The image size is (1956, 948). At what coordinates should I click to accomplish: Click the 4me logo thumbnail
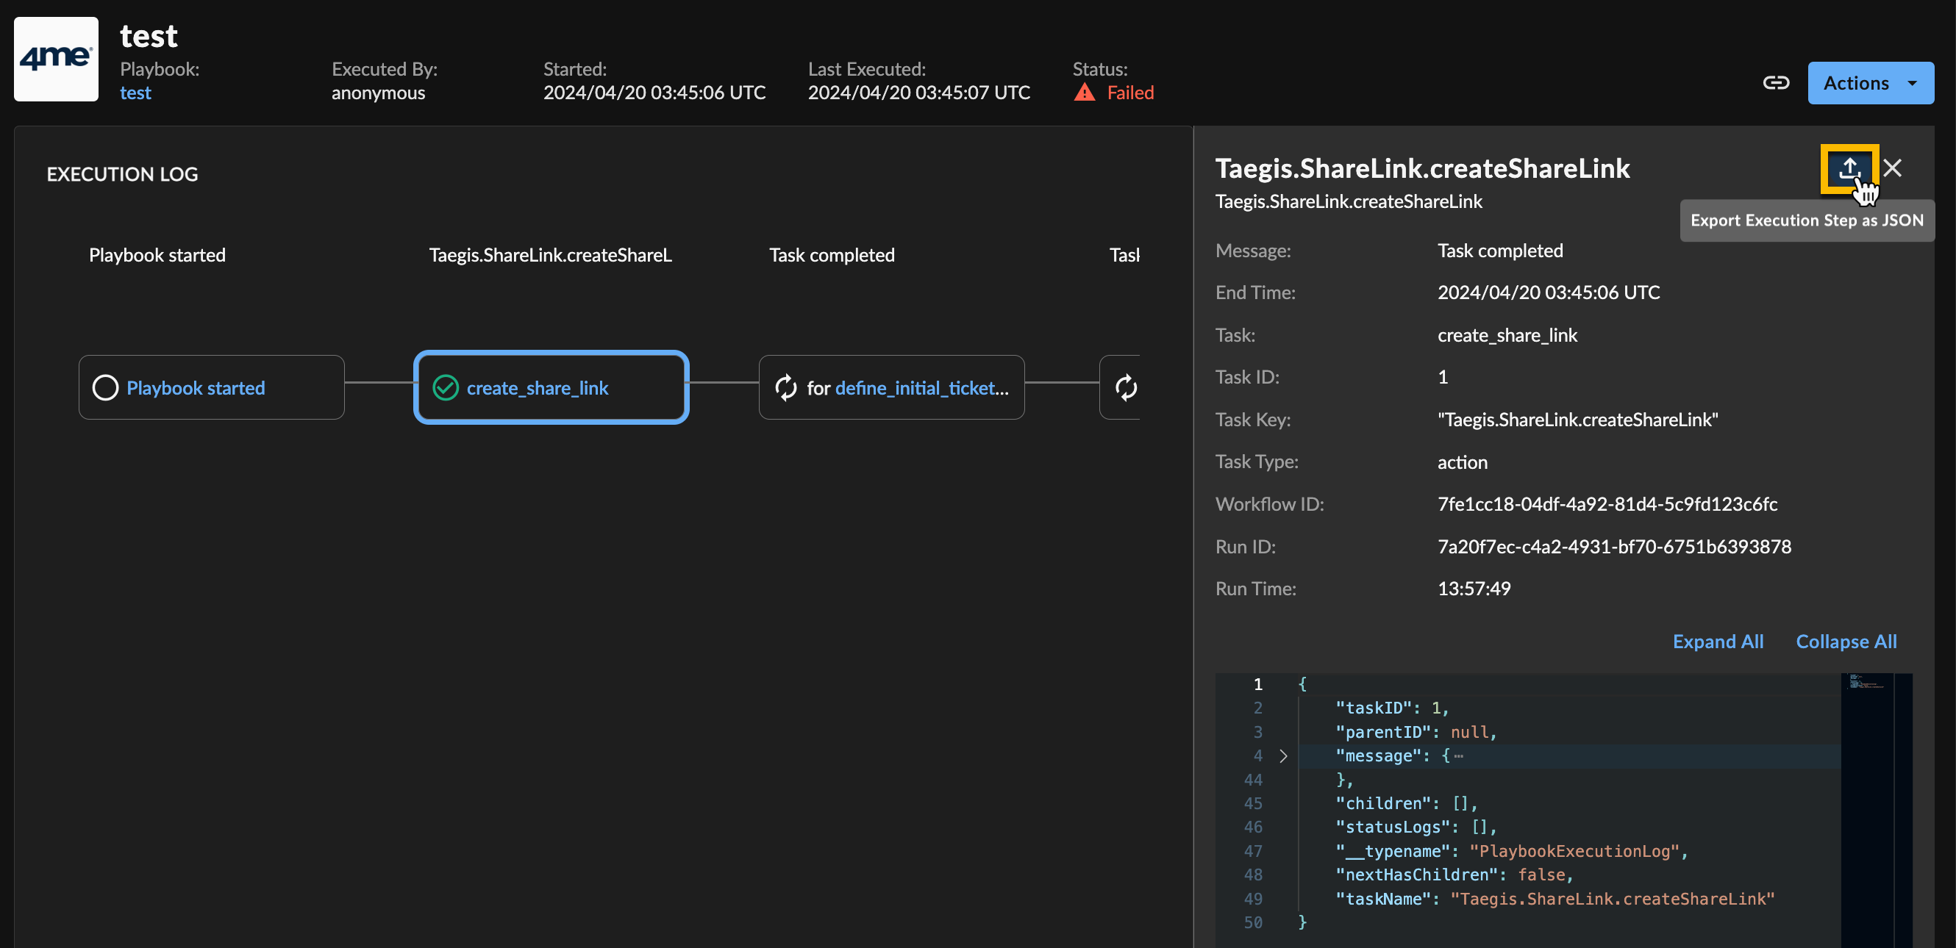coord(56,60)
